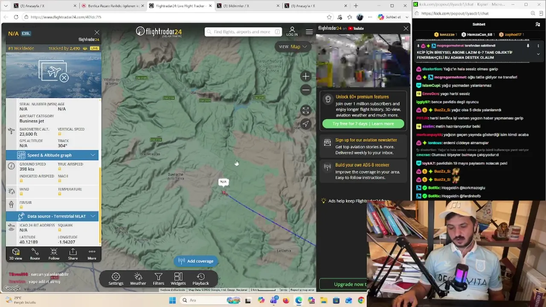Show the flight Route
The image size is (546, 307).
(x=35, y=254)
